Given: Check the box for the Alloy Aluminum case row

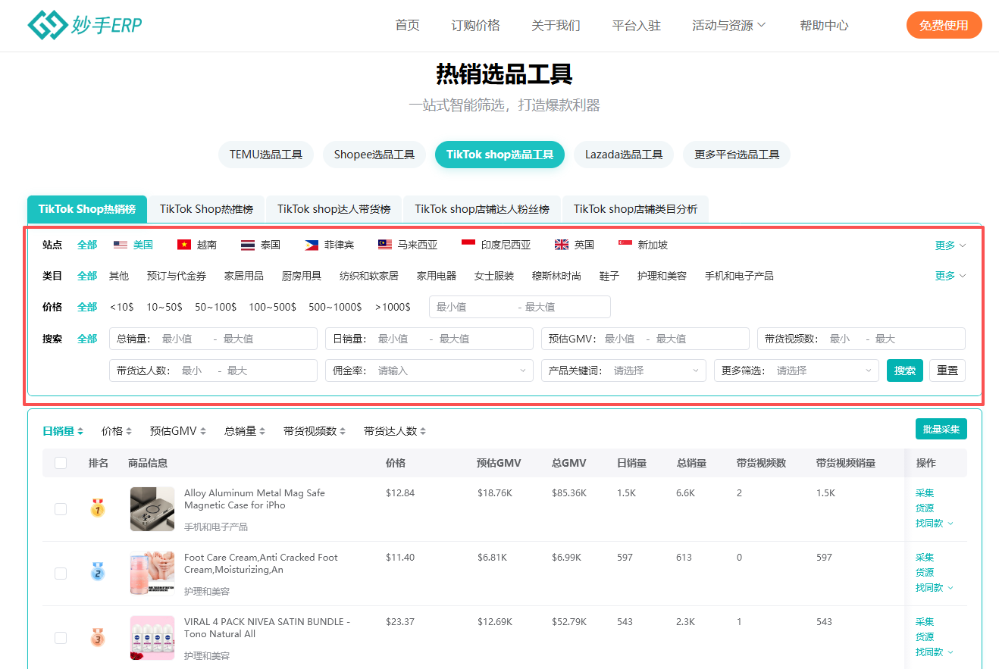Looking at the screenshot, I should click(x=61, y=509).
